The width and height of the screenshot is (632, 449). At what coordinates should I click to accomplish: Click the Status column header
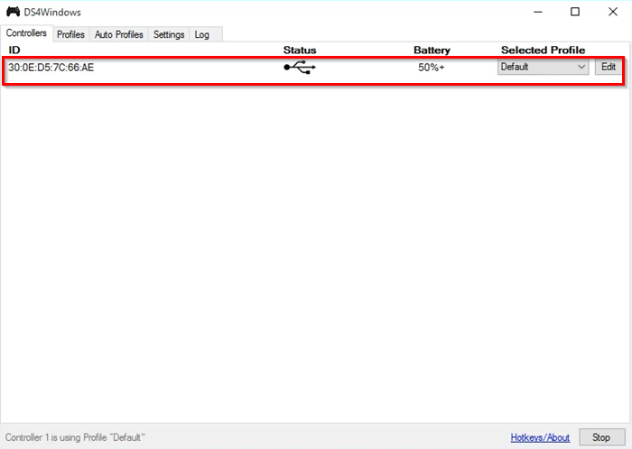[300, 50]
